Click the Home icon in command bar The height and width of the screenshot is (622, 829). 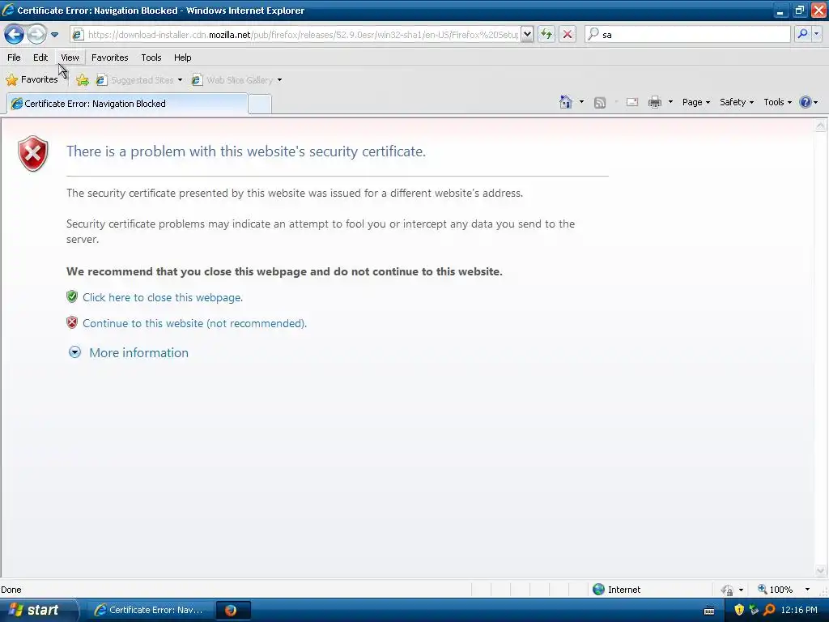[x=566, y=102]
